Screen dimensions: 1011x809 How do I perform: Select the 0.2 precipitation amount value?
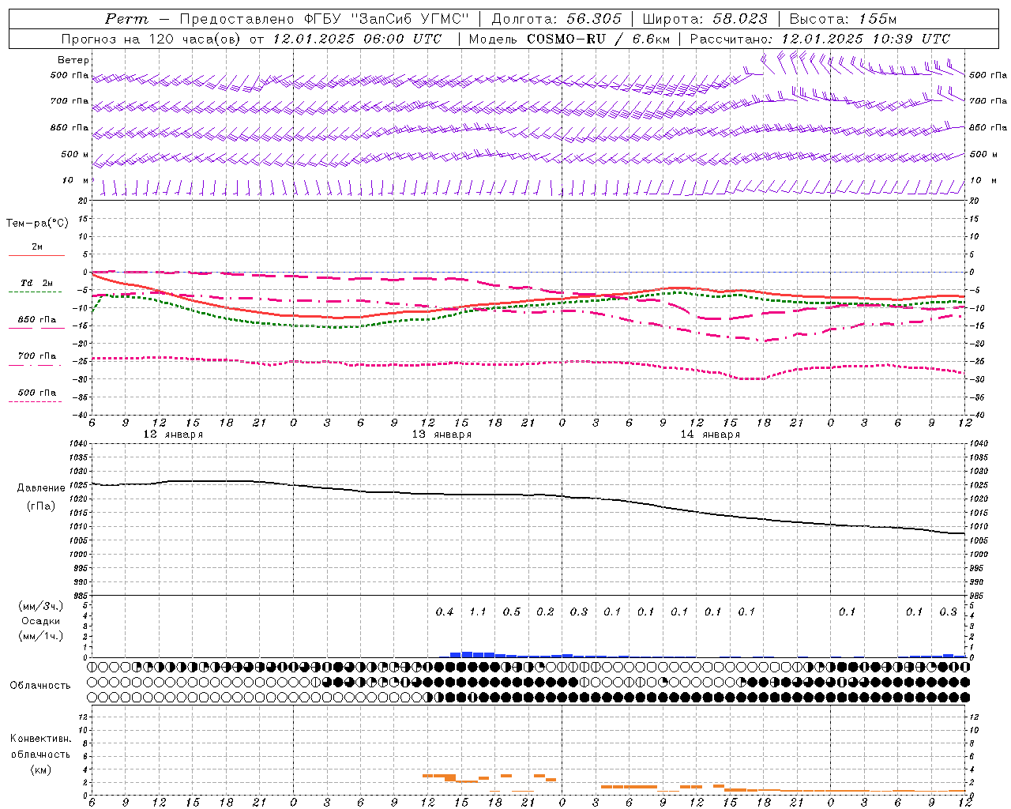tap(545, 611)
